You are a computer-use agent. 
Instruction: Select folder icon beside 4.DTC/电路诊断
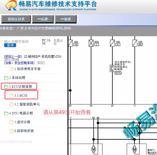(6, 113)
